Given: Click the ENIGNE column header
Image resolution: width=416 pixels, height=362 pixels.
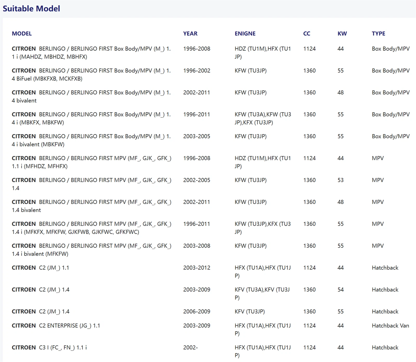Looking at the screenshot, I should point(245,34).
